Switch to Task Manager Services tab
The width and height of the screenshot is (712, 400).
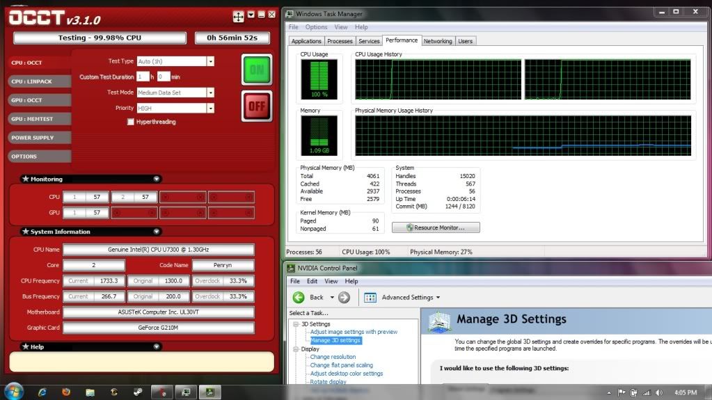tap(369, 41)
